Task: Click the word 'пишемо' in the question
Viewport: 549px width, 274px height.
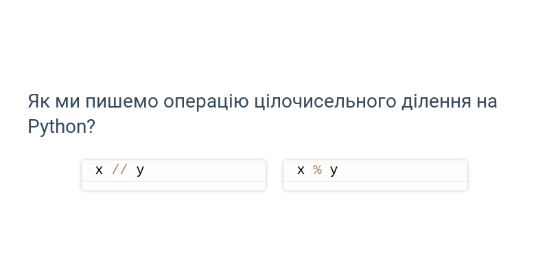Action: [122, 101]
